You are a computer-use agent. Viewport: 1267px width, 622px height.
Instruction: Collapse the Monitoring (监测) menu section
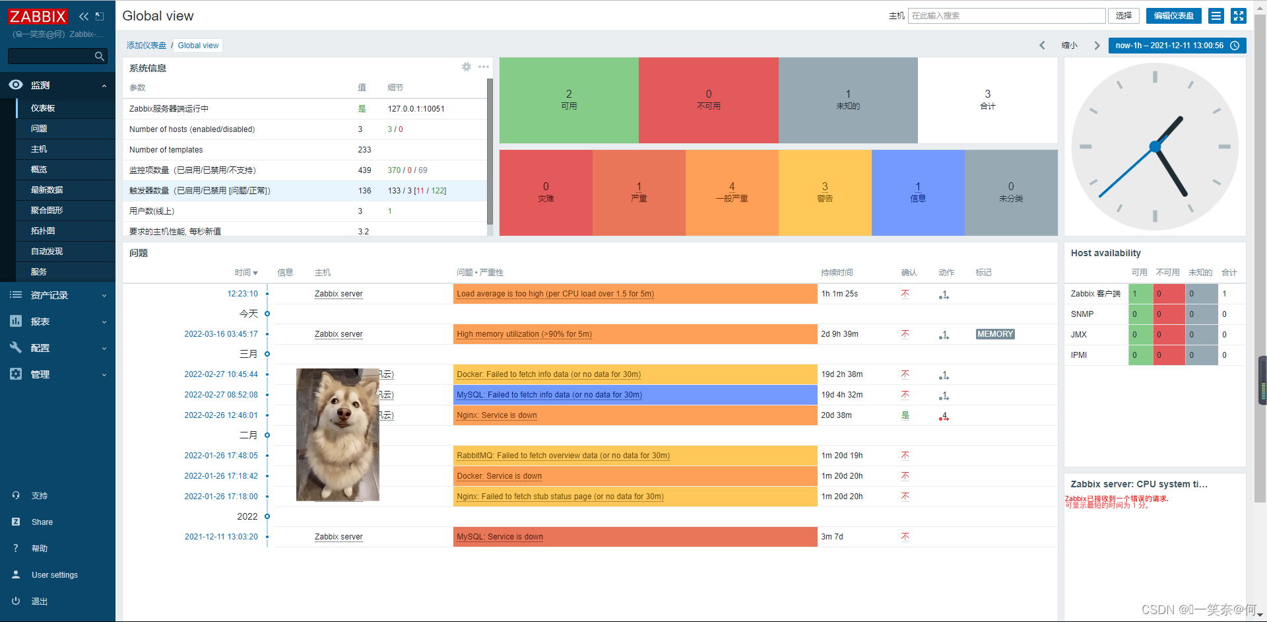pyautogui.click(x=104, y=86)
